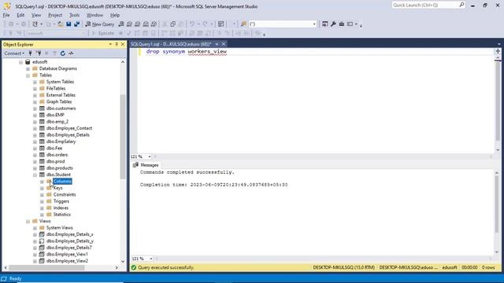Select the Constraints folder under dbo.Student
Image resolution: width=504 pixels, height=283 pixels.
tap(65, 195)
